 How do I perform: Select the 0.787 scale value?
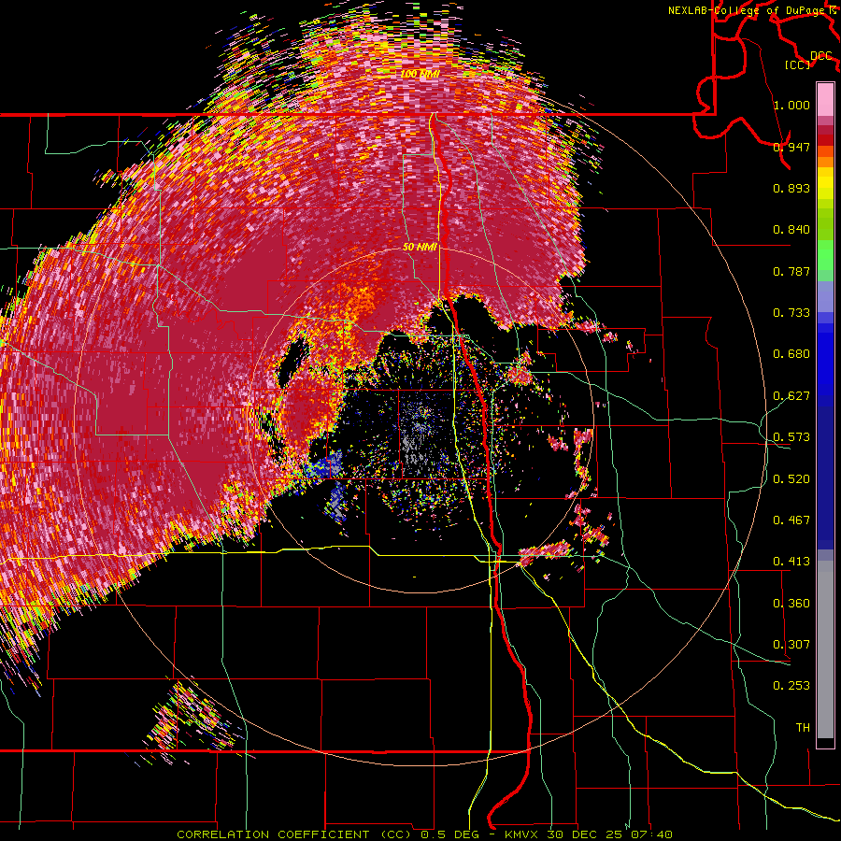pyautogui.click(x=791, y=271)
